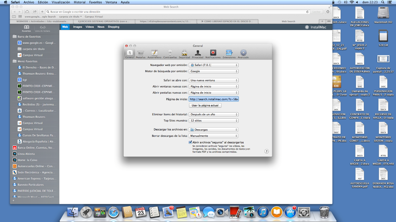Click the Página de inicio URL field
Screen dimensions: 396x222
[x=213, y=99]
